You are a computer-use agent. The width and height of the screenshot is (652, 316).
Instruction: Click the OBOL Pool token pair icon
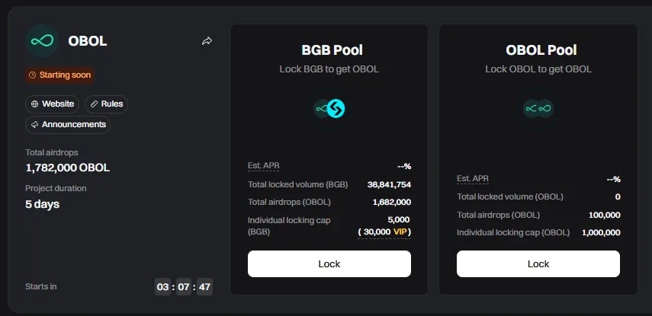tap(538, 108)
